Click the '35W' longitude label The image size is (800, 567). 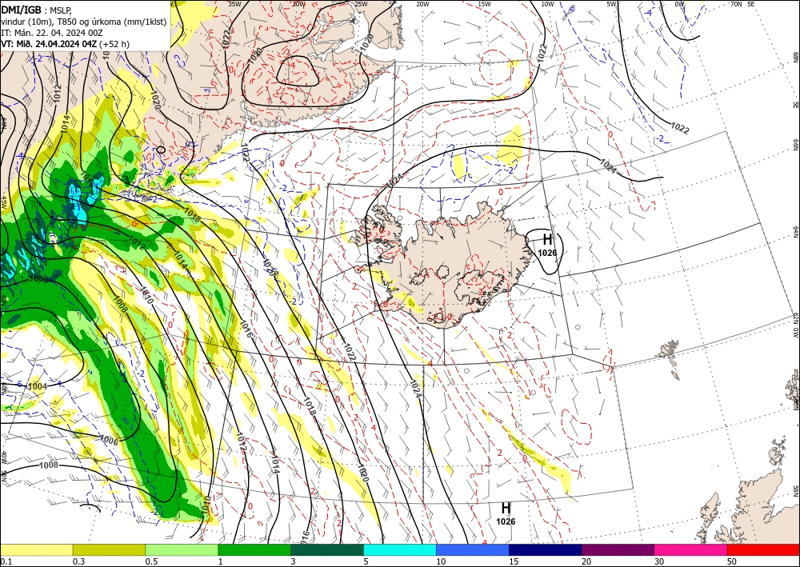[234, 4]
